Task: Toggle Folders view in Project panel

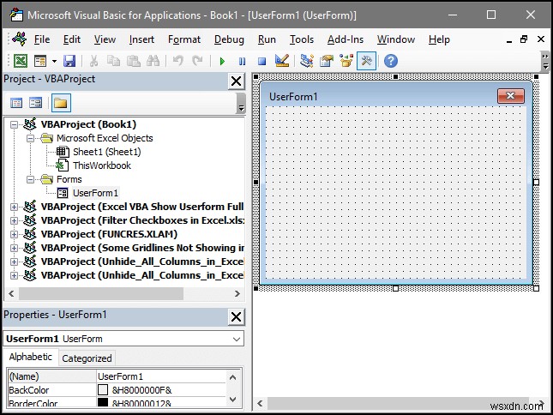Action: click(x=61, y=103)
